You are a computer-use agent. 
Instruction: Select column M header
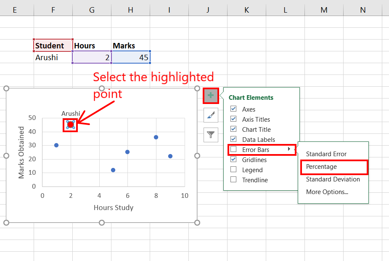pos(324,10)
